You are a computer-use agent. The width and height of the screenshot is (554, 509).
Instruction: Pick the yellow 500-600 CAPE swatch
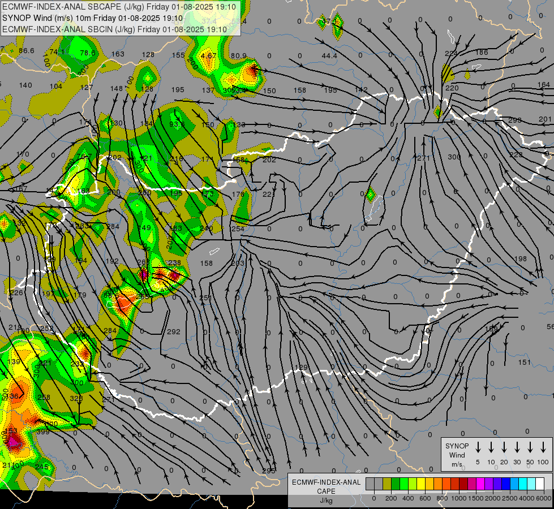421,484
